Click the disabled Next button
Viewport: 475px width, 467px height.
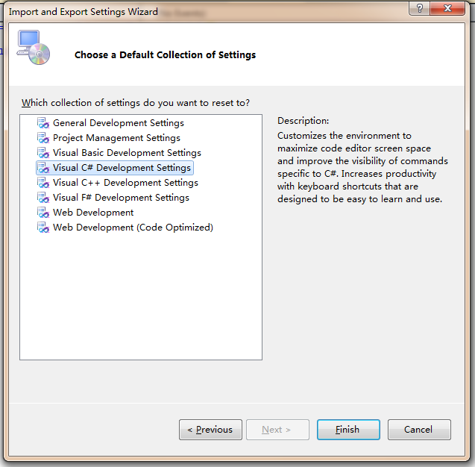pos(278,430)
